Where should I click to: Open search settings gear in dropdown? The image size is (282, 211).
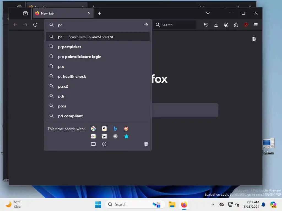[146, 144]
